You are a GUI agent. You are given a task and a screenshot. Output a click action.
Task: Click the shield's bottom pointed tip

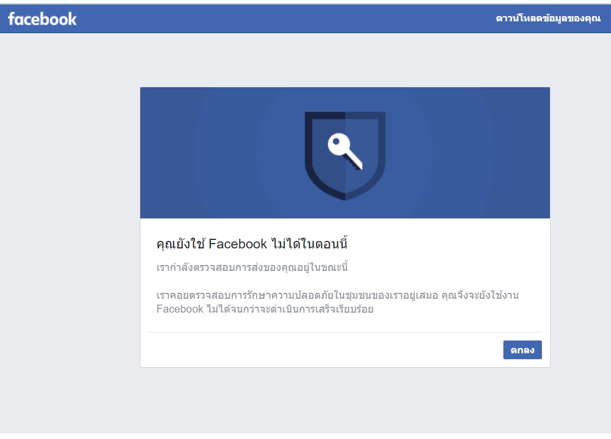click(345, 196)
